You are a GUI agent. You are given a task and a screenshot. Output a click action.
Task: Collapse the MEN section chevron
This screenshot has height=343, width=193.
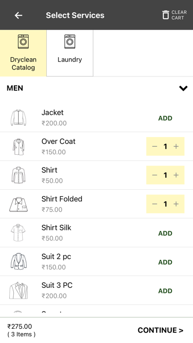coord(183,88)
